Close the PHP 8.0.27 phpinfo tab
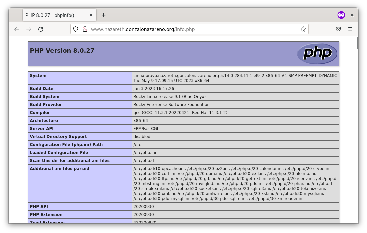Image resolution: width=367 pixels, height=233 pixels. (91, 15)
